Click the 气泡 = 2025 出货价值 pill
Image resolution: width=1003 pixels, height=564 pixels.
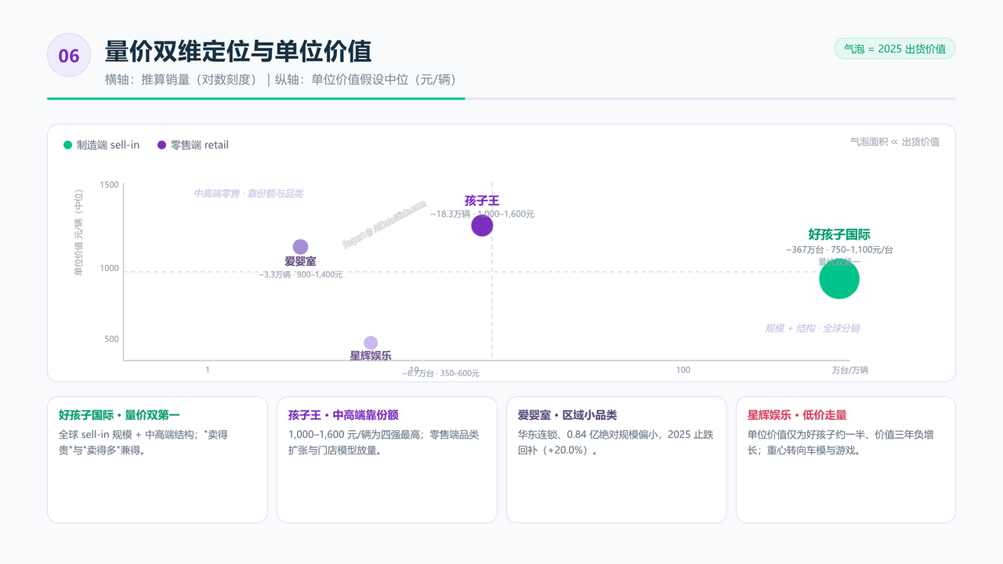point(895,49)
